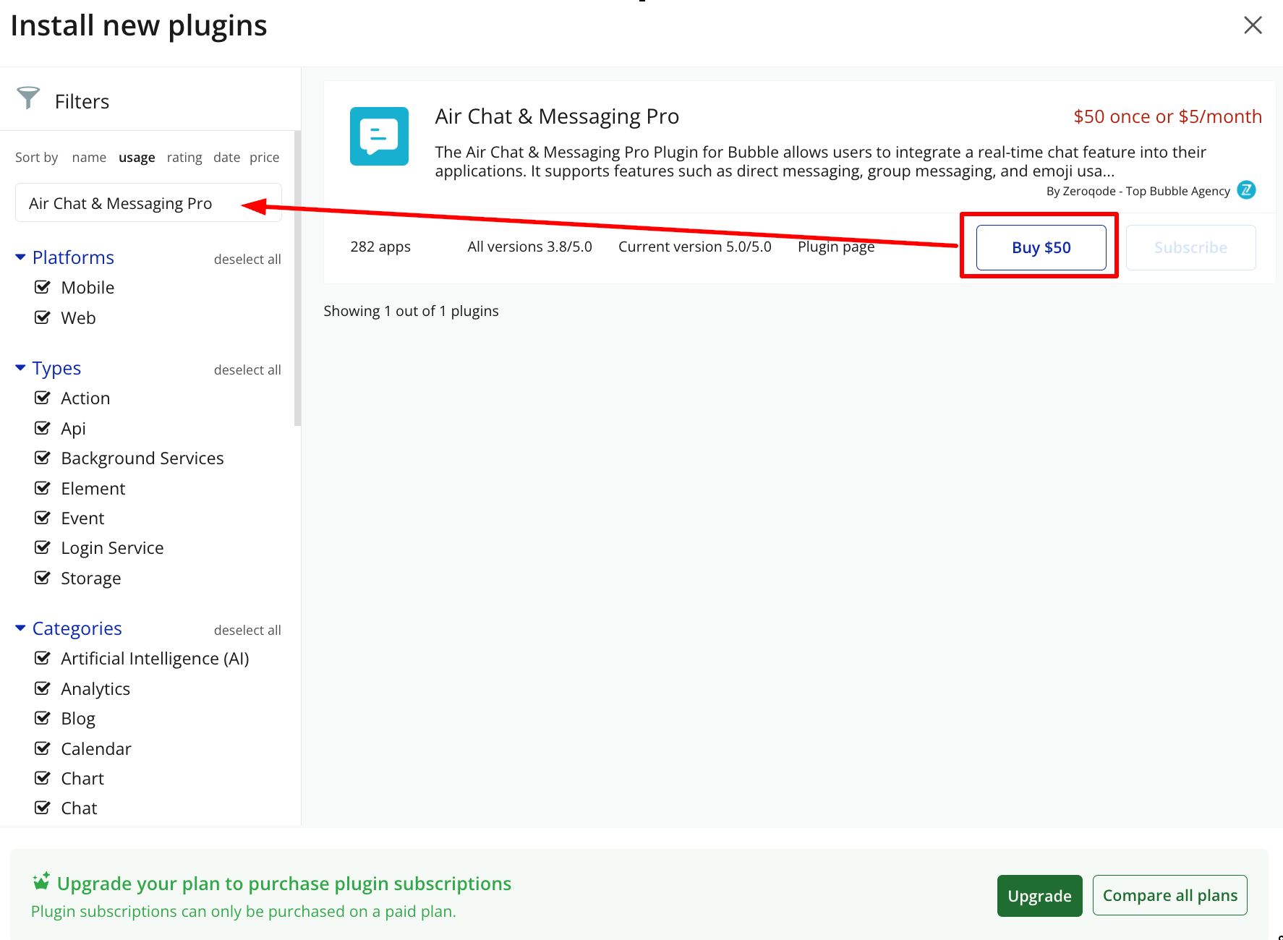Click the '282 apps' usage count
This screenshot has height=940, width=1283.
(380, 247)
